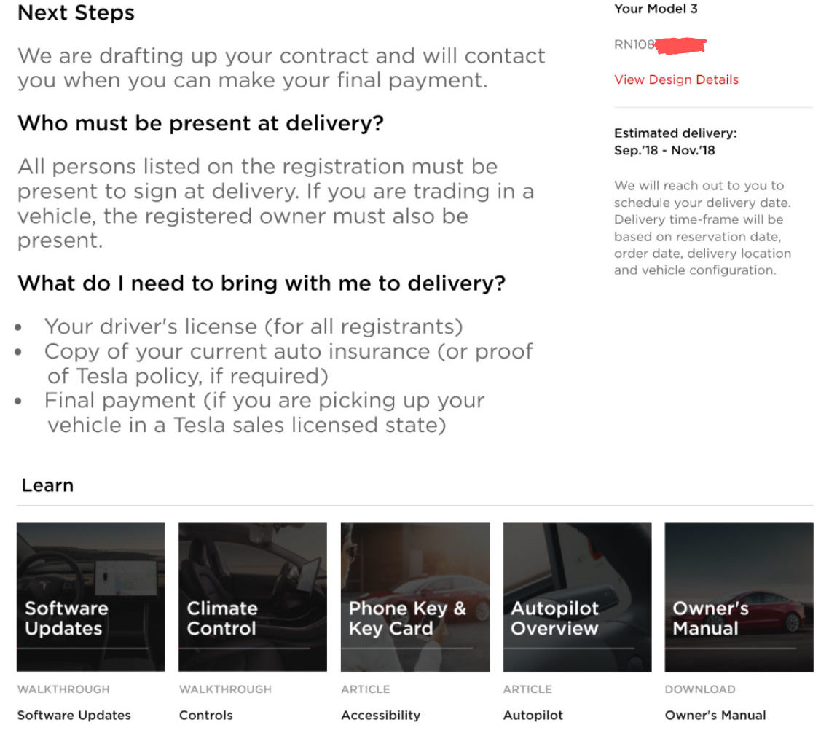The image size is (829, 752).
Task: Click the Controls caption link
Action: point(205,715)
